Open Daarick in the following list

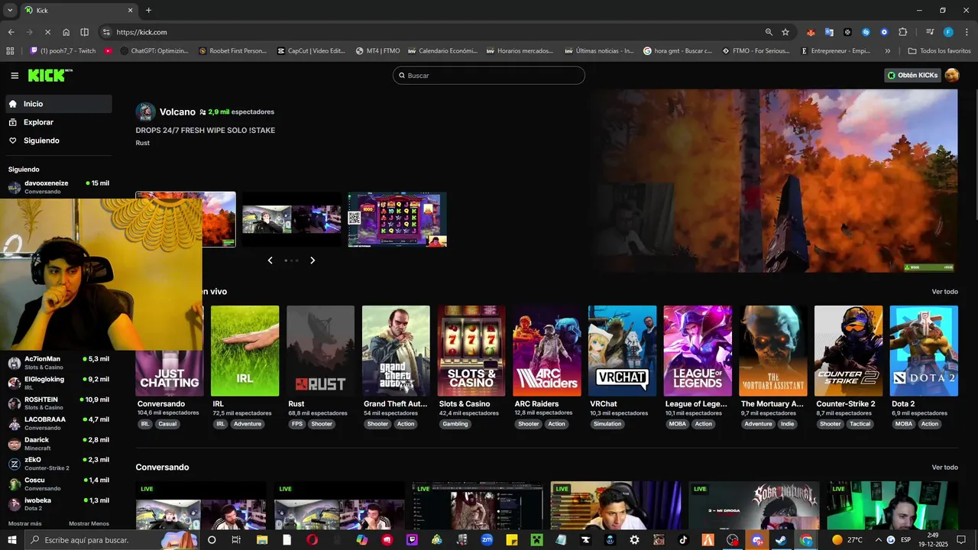point(58,444)
